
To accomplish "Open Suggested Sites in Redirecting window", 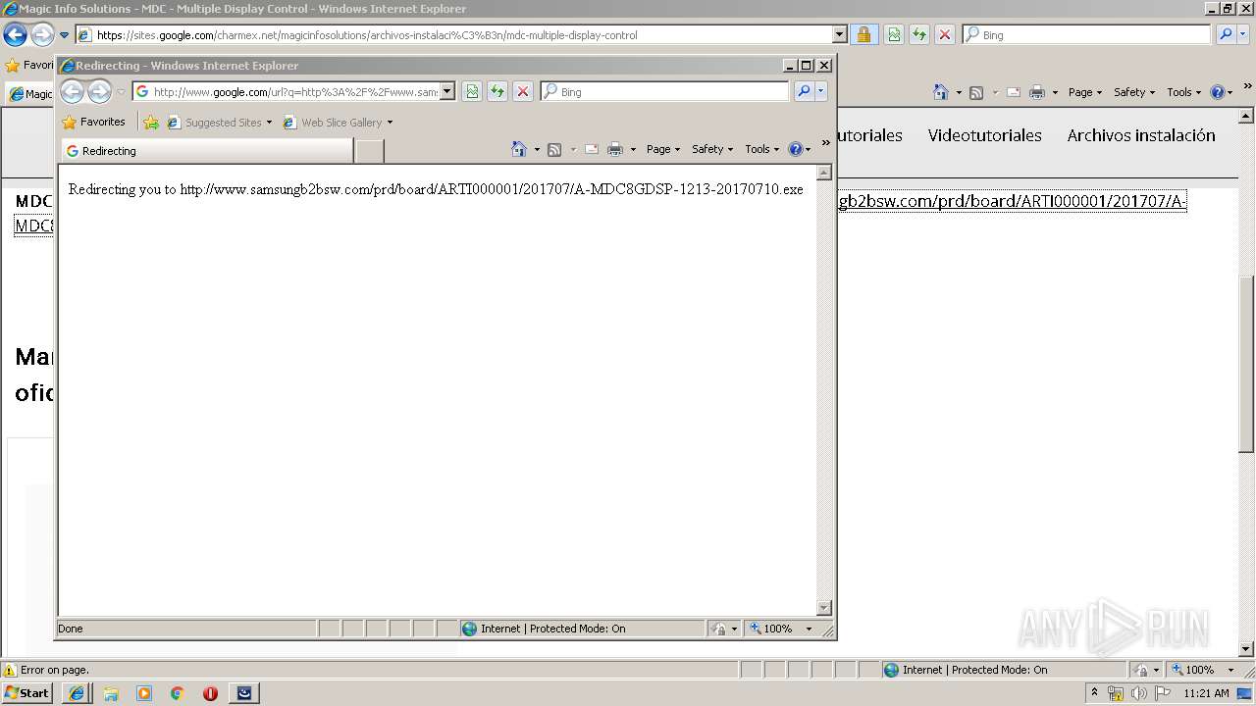I will coord(220,123).
